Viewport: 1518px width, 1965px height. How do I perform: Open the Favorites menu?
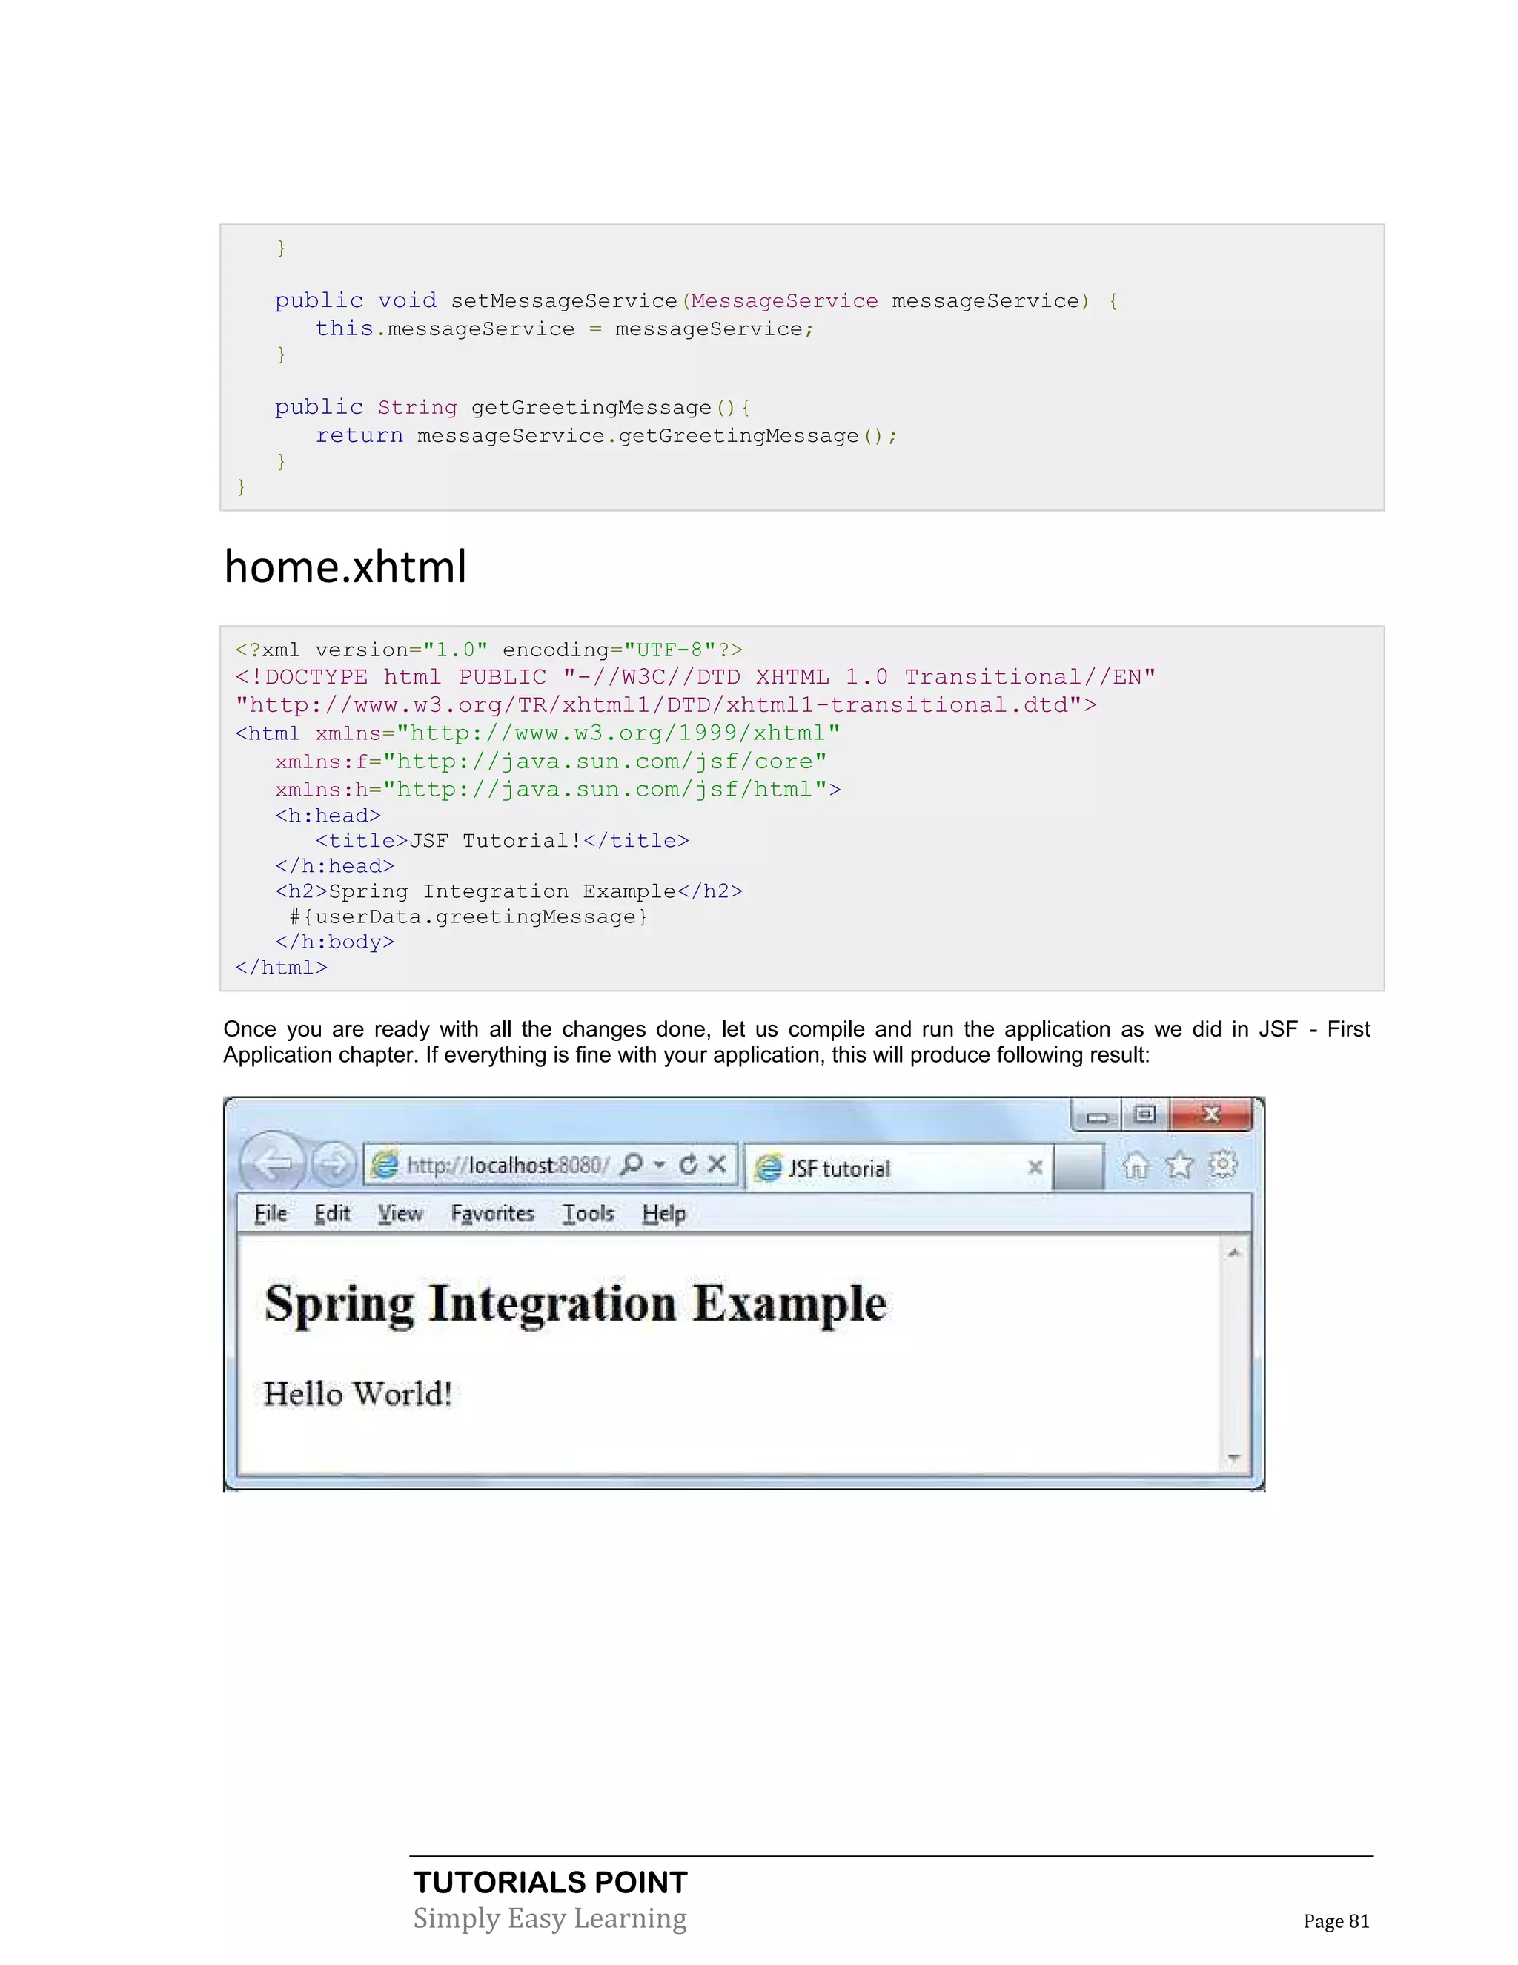coord(492,1214)
